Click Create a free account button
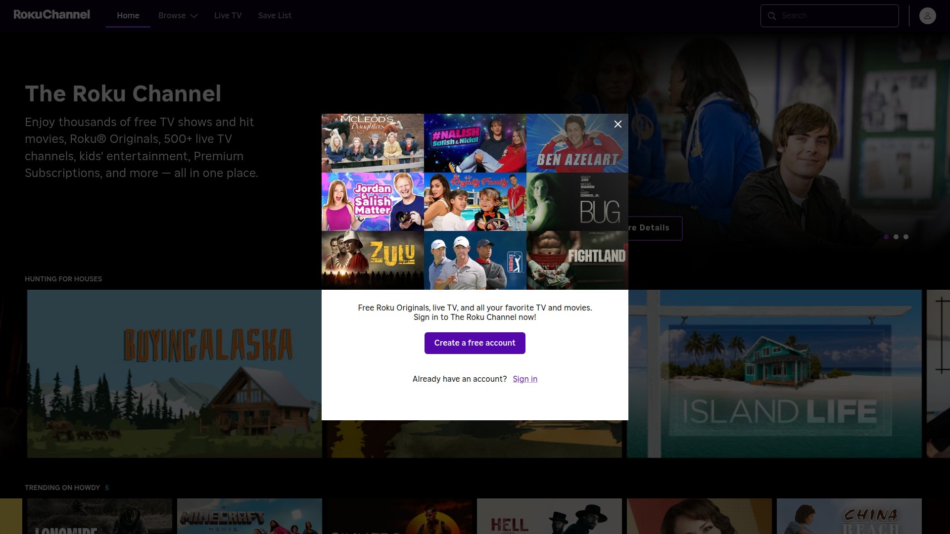 point(475,343)
